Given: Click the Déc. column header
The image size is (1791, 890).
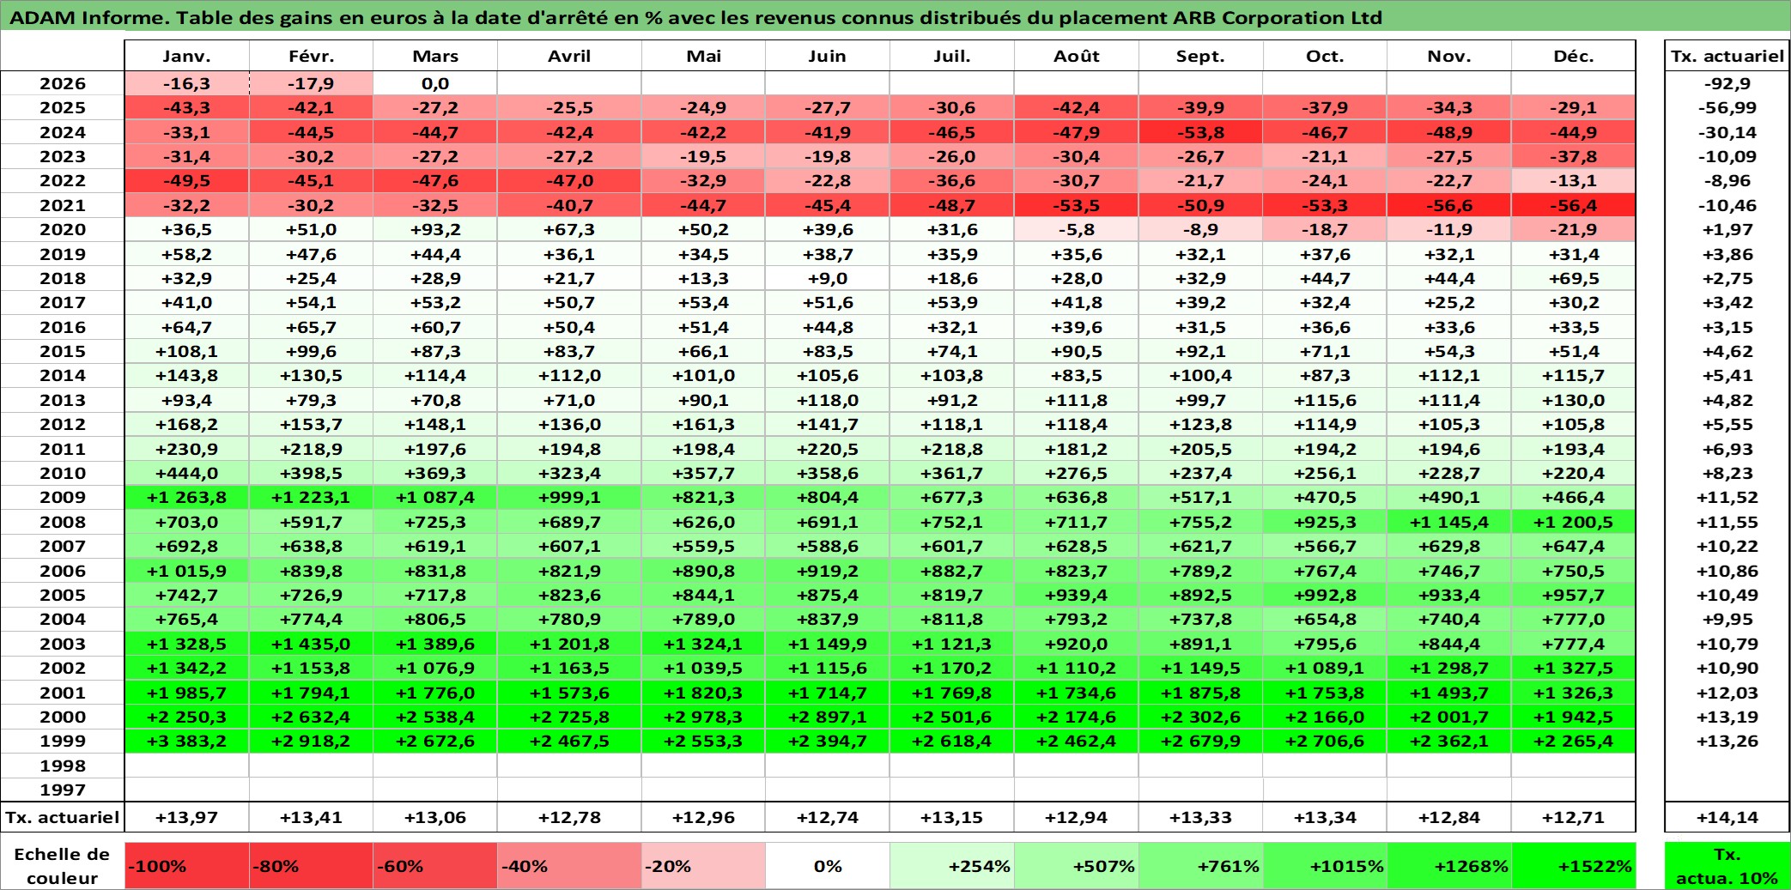Looking at the screenshot, I should coord(1574,56).
